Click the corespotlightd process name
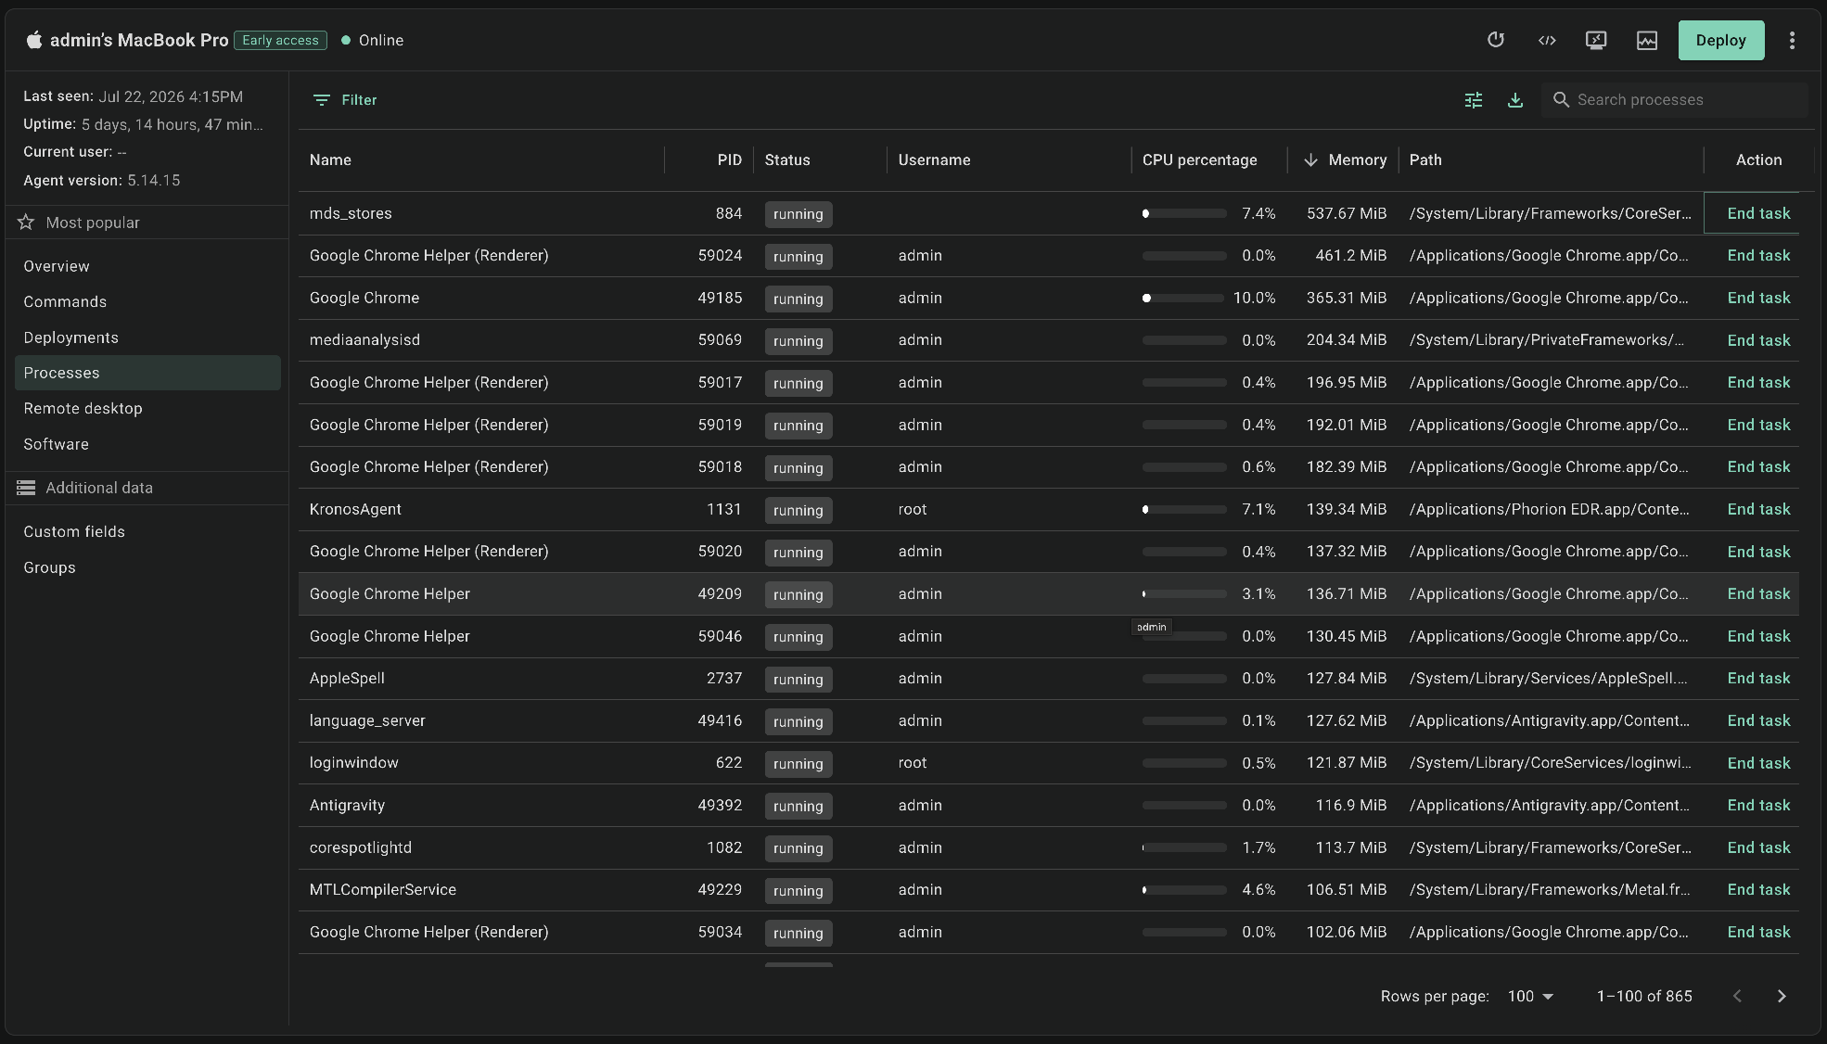This screenshot has height=1044, width=1827. (361, 847)
